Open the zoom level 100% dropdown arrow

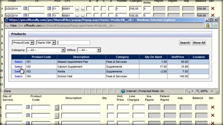(x=212, y=91)
